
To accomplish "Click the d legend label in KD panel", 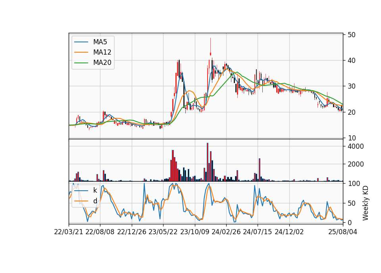I will click(95, 201).
